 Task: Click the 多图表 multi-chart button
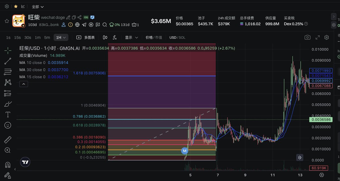[86, 37]
